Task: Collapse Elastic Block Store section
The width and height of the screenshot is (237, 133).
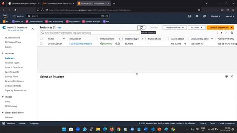Action: click(3, 113)
